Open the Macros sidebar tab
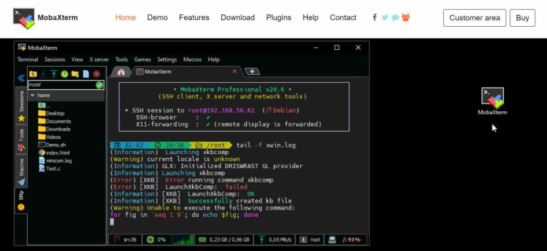Viewport: 547px width, 251px height. click(21, 171)
